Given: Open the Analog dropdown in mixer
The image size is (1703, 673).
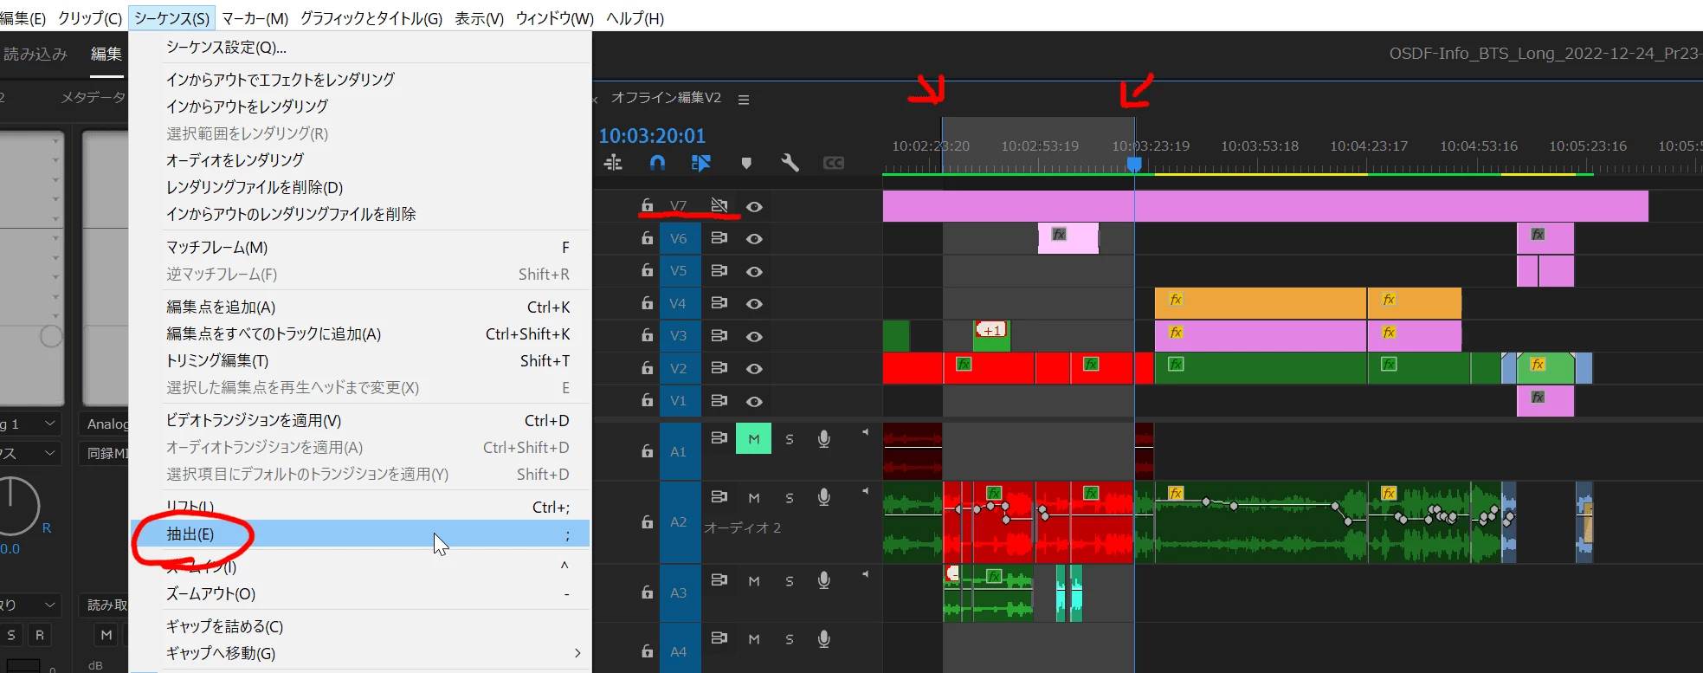Looking at the screenshot, I should click(106, 424).
